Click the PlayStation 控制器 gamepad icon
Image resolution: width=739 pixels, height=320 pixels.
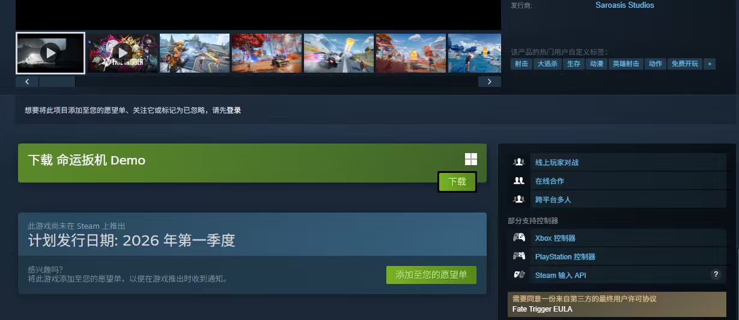click(519, 256)
